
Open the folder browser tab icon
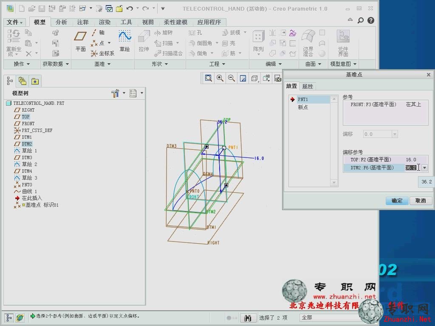(23, 81)
